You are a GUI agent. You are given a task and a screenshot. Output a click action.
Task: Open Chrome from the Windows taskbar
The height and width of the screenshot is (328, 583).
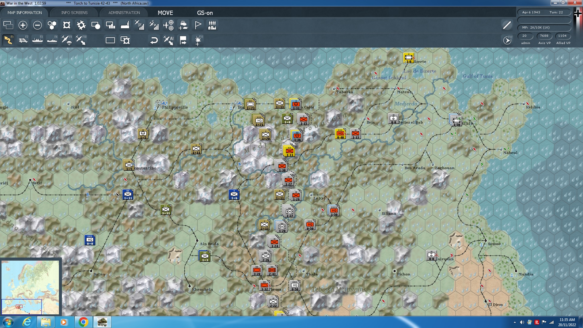[x=83, y=322]
